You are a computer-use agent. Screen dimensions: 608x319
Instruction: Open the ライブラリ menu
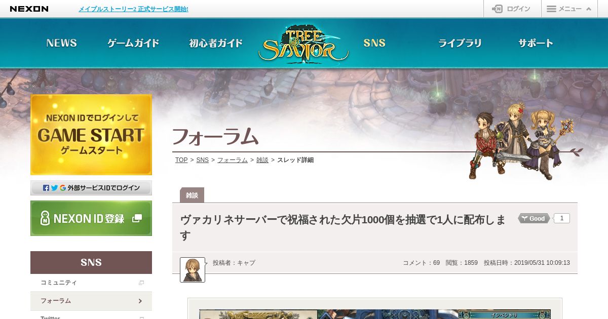point(460,43)
